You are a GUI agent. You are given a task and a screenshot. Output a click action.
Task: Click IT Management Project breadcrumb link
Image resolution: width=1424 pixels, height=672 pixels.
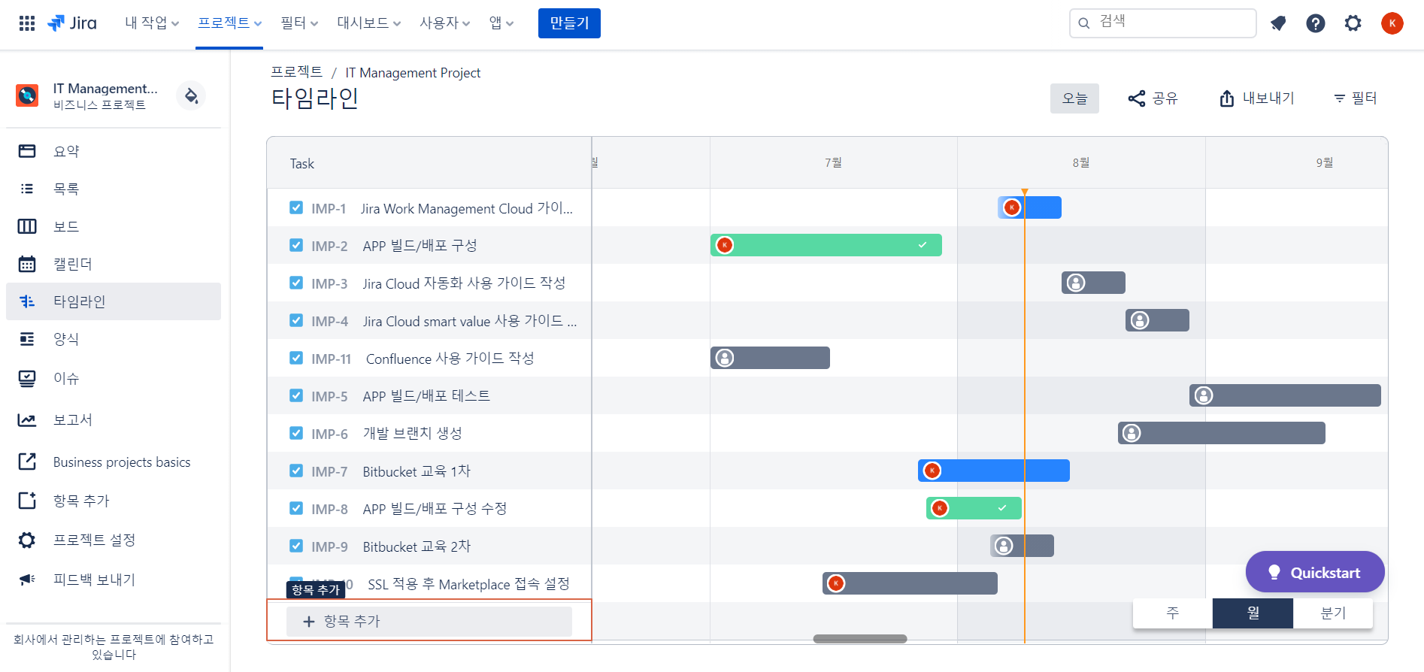pos(413,73)
